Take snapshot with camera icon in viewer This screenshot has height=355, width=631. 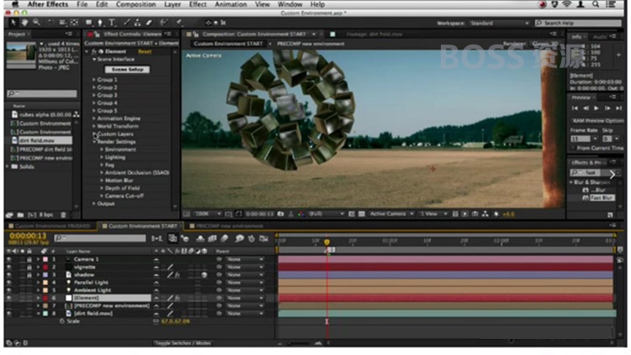pos(281,215)
